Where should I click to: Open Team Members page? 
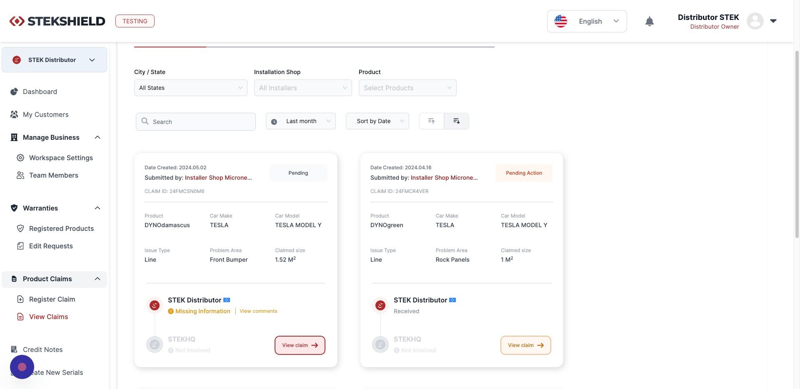click(54, 175)
